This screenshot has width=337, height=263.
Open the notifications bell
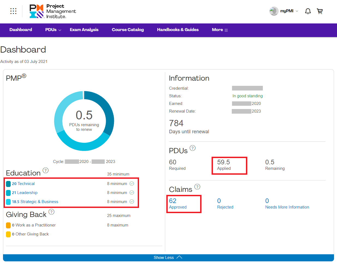[308, 11]
